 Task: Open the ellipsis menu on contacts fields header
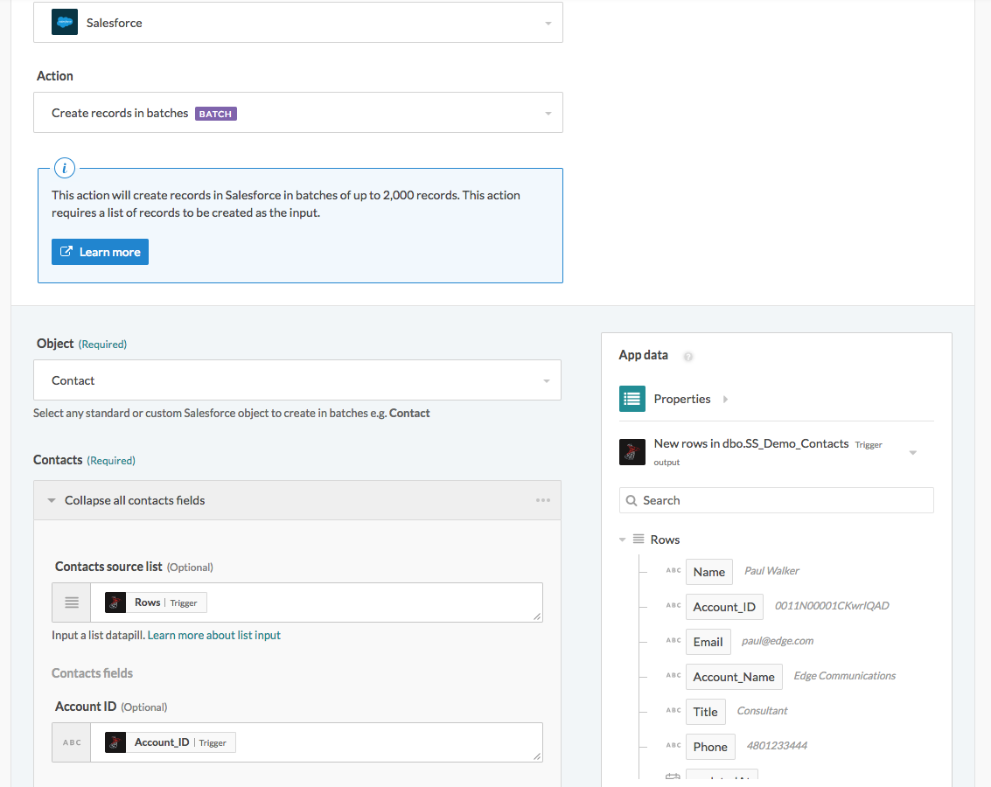tap(542, 500)
